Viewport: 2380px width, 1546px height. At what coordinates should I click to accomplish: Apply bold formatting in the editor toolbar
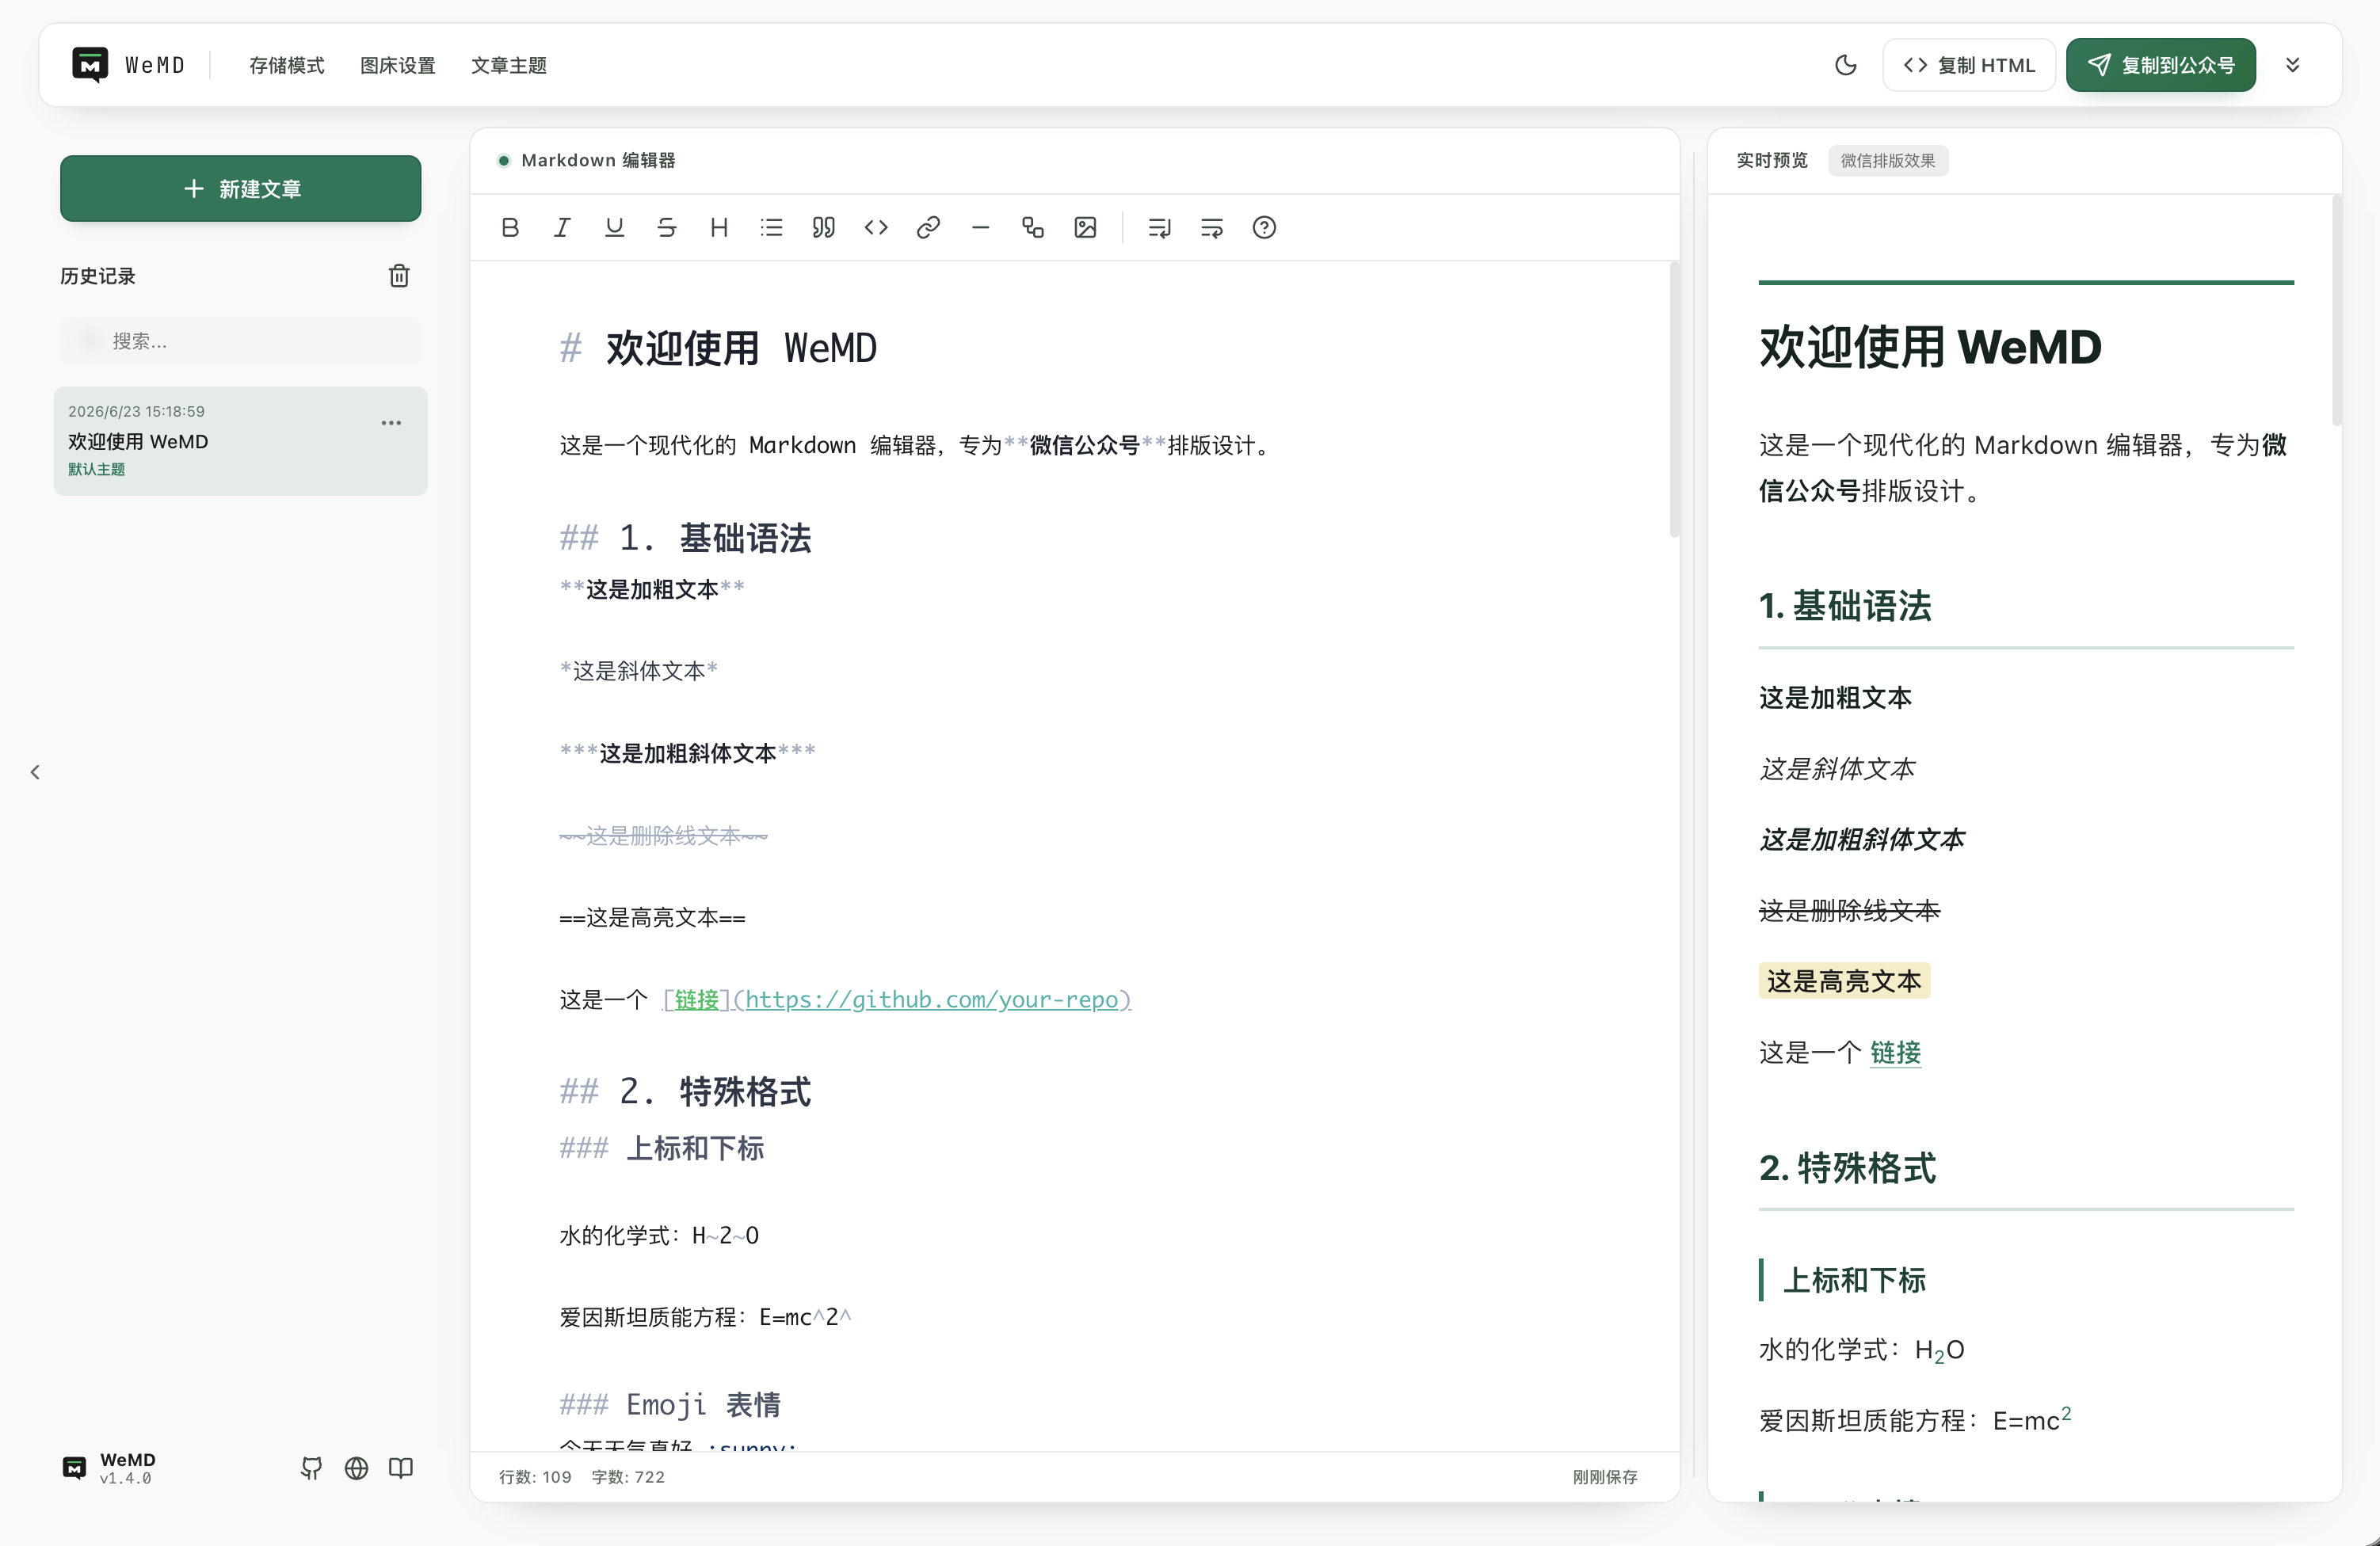coord(510,228)
